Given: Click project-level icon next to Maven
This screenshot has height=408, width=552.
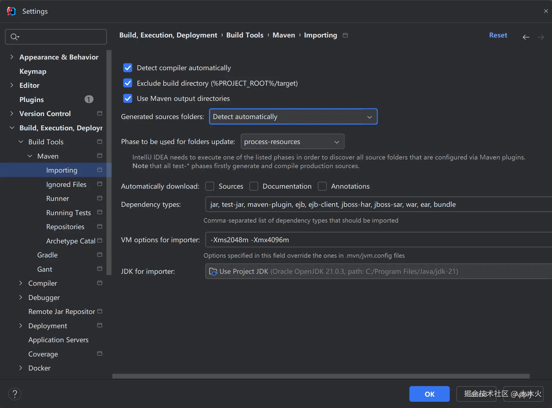Looking at the screenshot, I should 100,156.
